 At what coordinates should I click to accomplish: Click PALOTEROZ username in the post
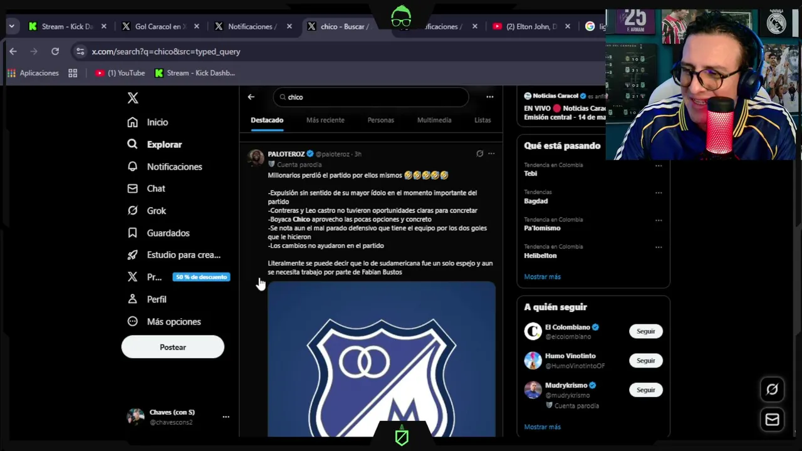[x=286, y=153]
